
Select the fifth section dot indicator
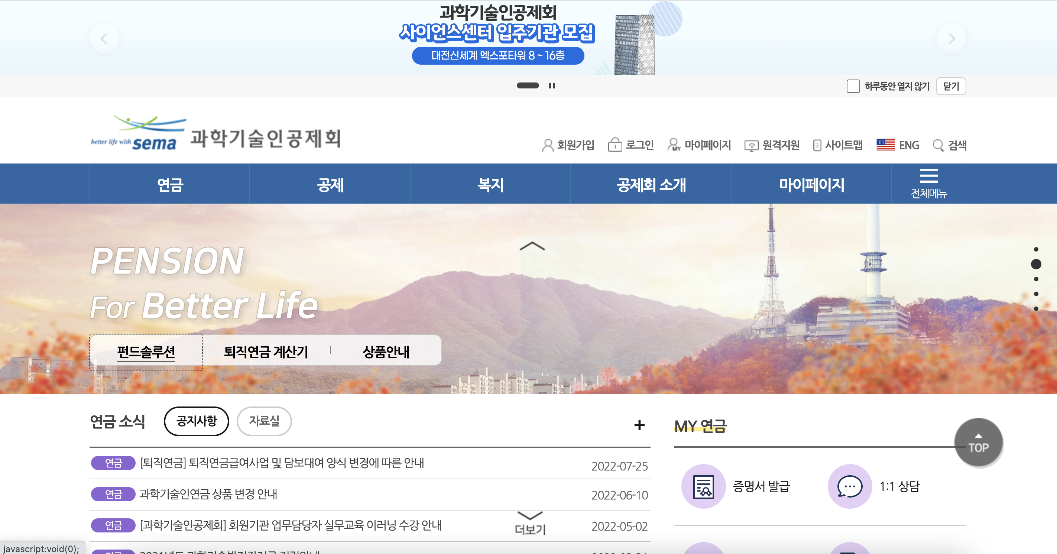click(1036, 309)
